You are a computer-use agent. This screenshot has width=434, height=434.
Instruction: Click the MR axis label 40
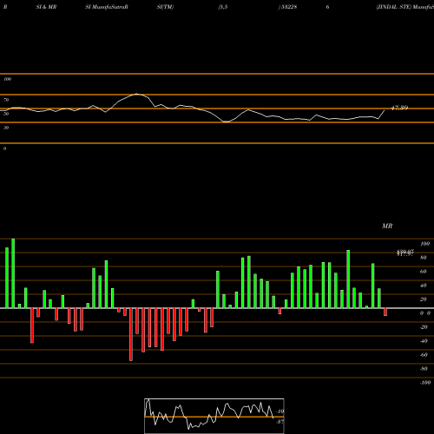pos(424,286)
